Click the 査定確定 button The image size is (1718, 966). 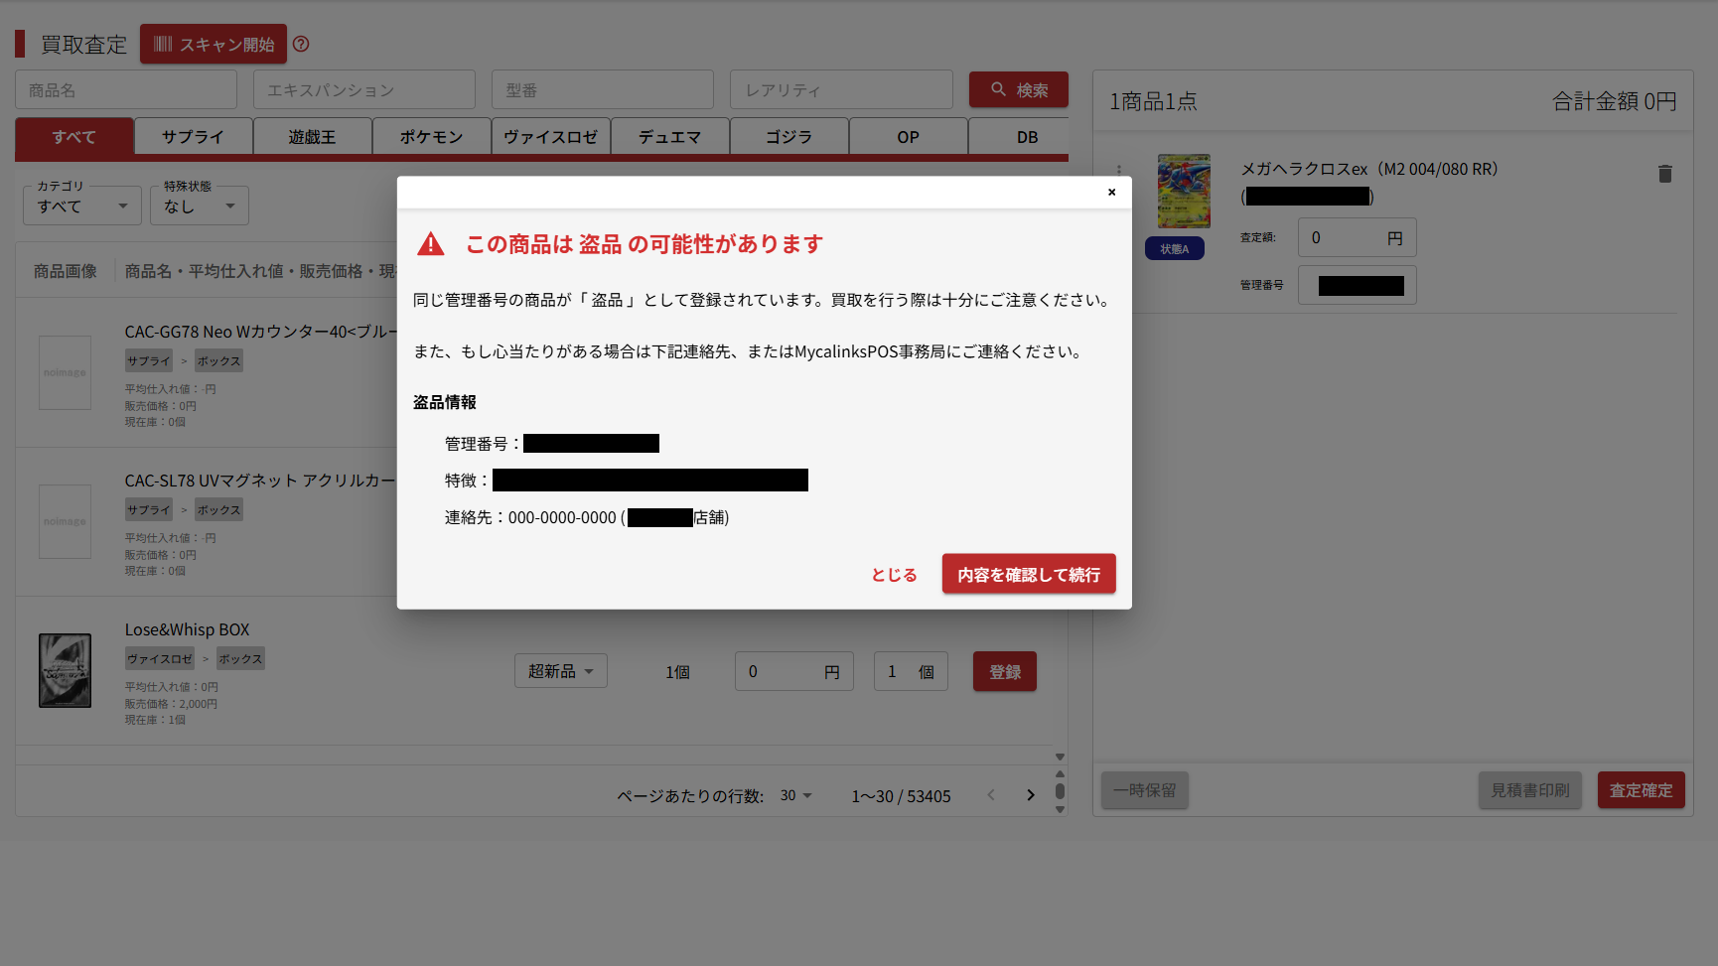(x=1642, y=790)
